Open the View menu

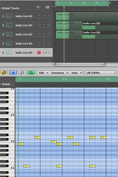pyautogui.click(x=76, y=73)
